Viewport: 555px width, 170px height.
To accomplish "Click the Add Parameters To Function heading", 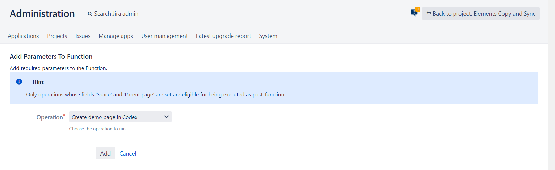I will pos(51,56).
